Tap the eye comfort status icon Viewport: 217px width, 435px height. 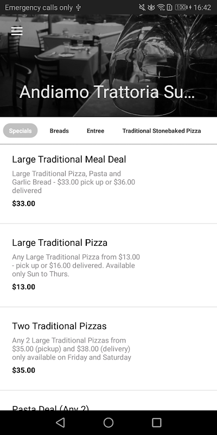point(151,8)
